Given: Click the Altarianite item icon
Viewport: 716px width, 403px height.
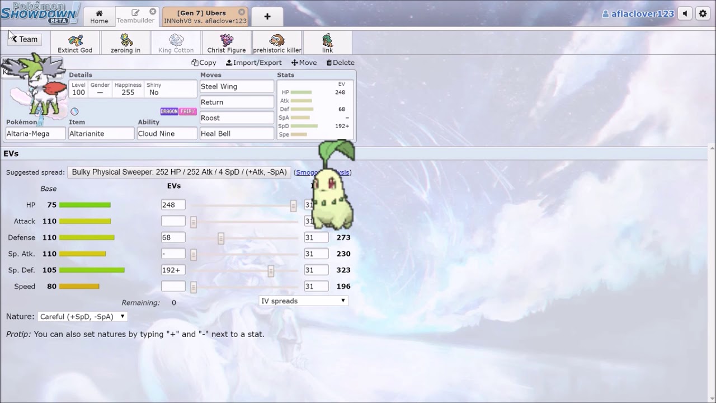Looking at the screenshot, I should (74, 111).
